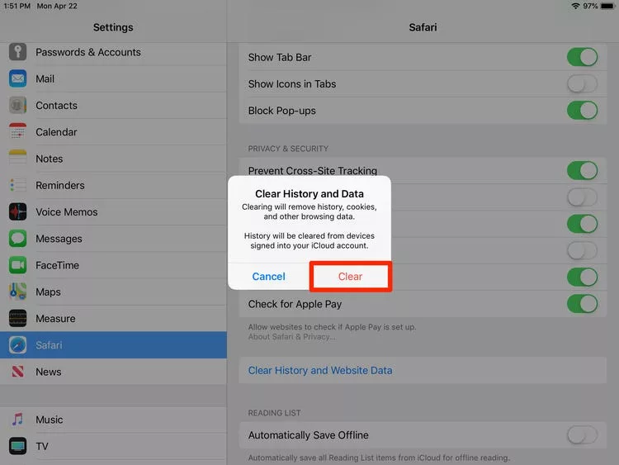Open News settings row
The width and height of the screenshot is (619, 465).
tap(113, 372)
